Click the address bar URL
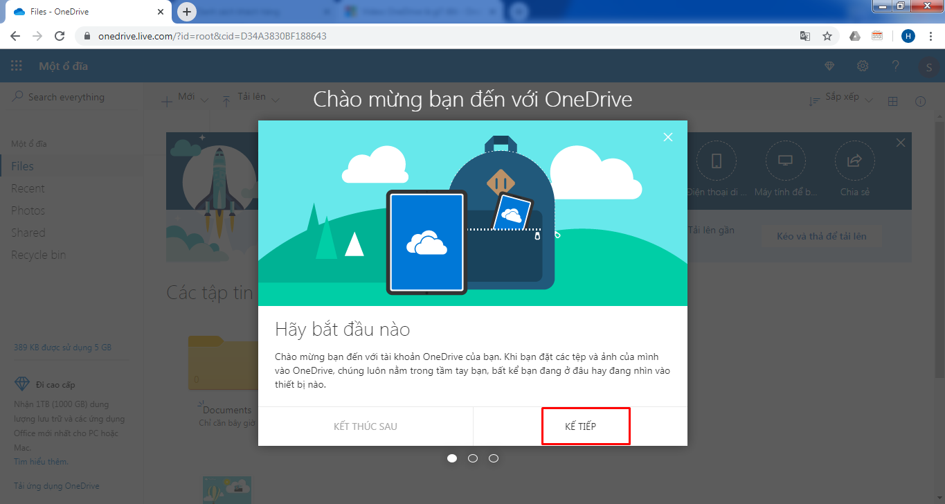Screen dimensions: 945x504 click(213, 36)
